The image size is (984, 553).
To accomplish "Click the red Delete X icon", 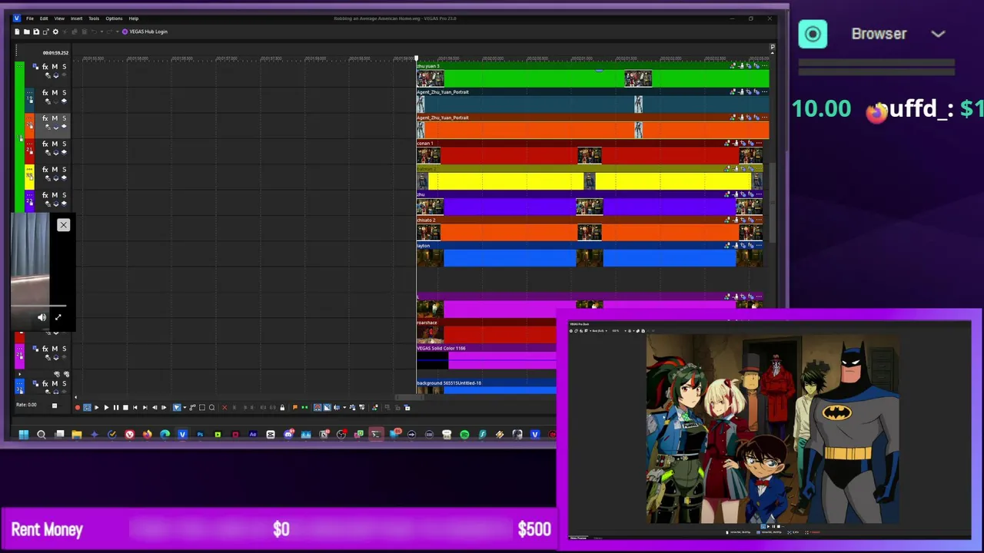I will [224, 407].
